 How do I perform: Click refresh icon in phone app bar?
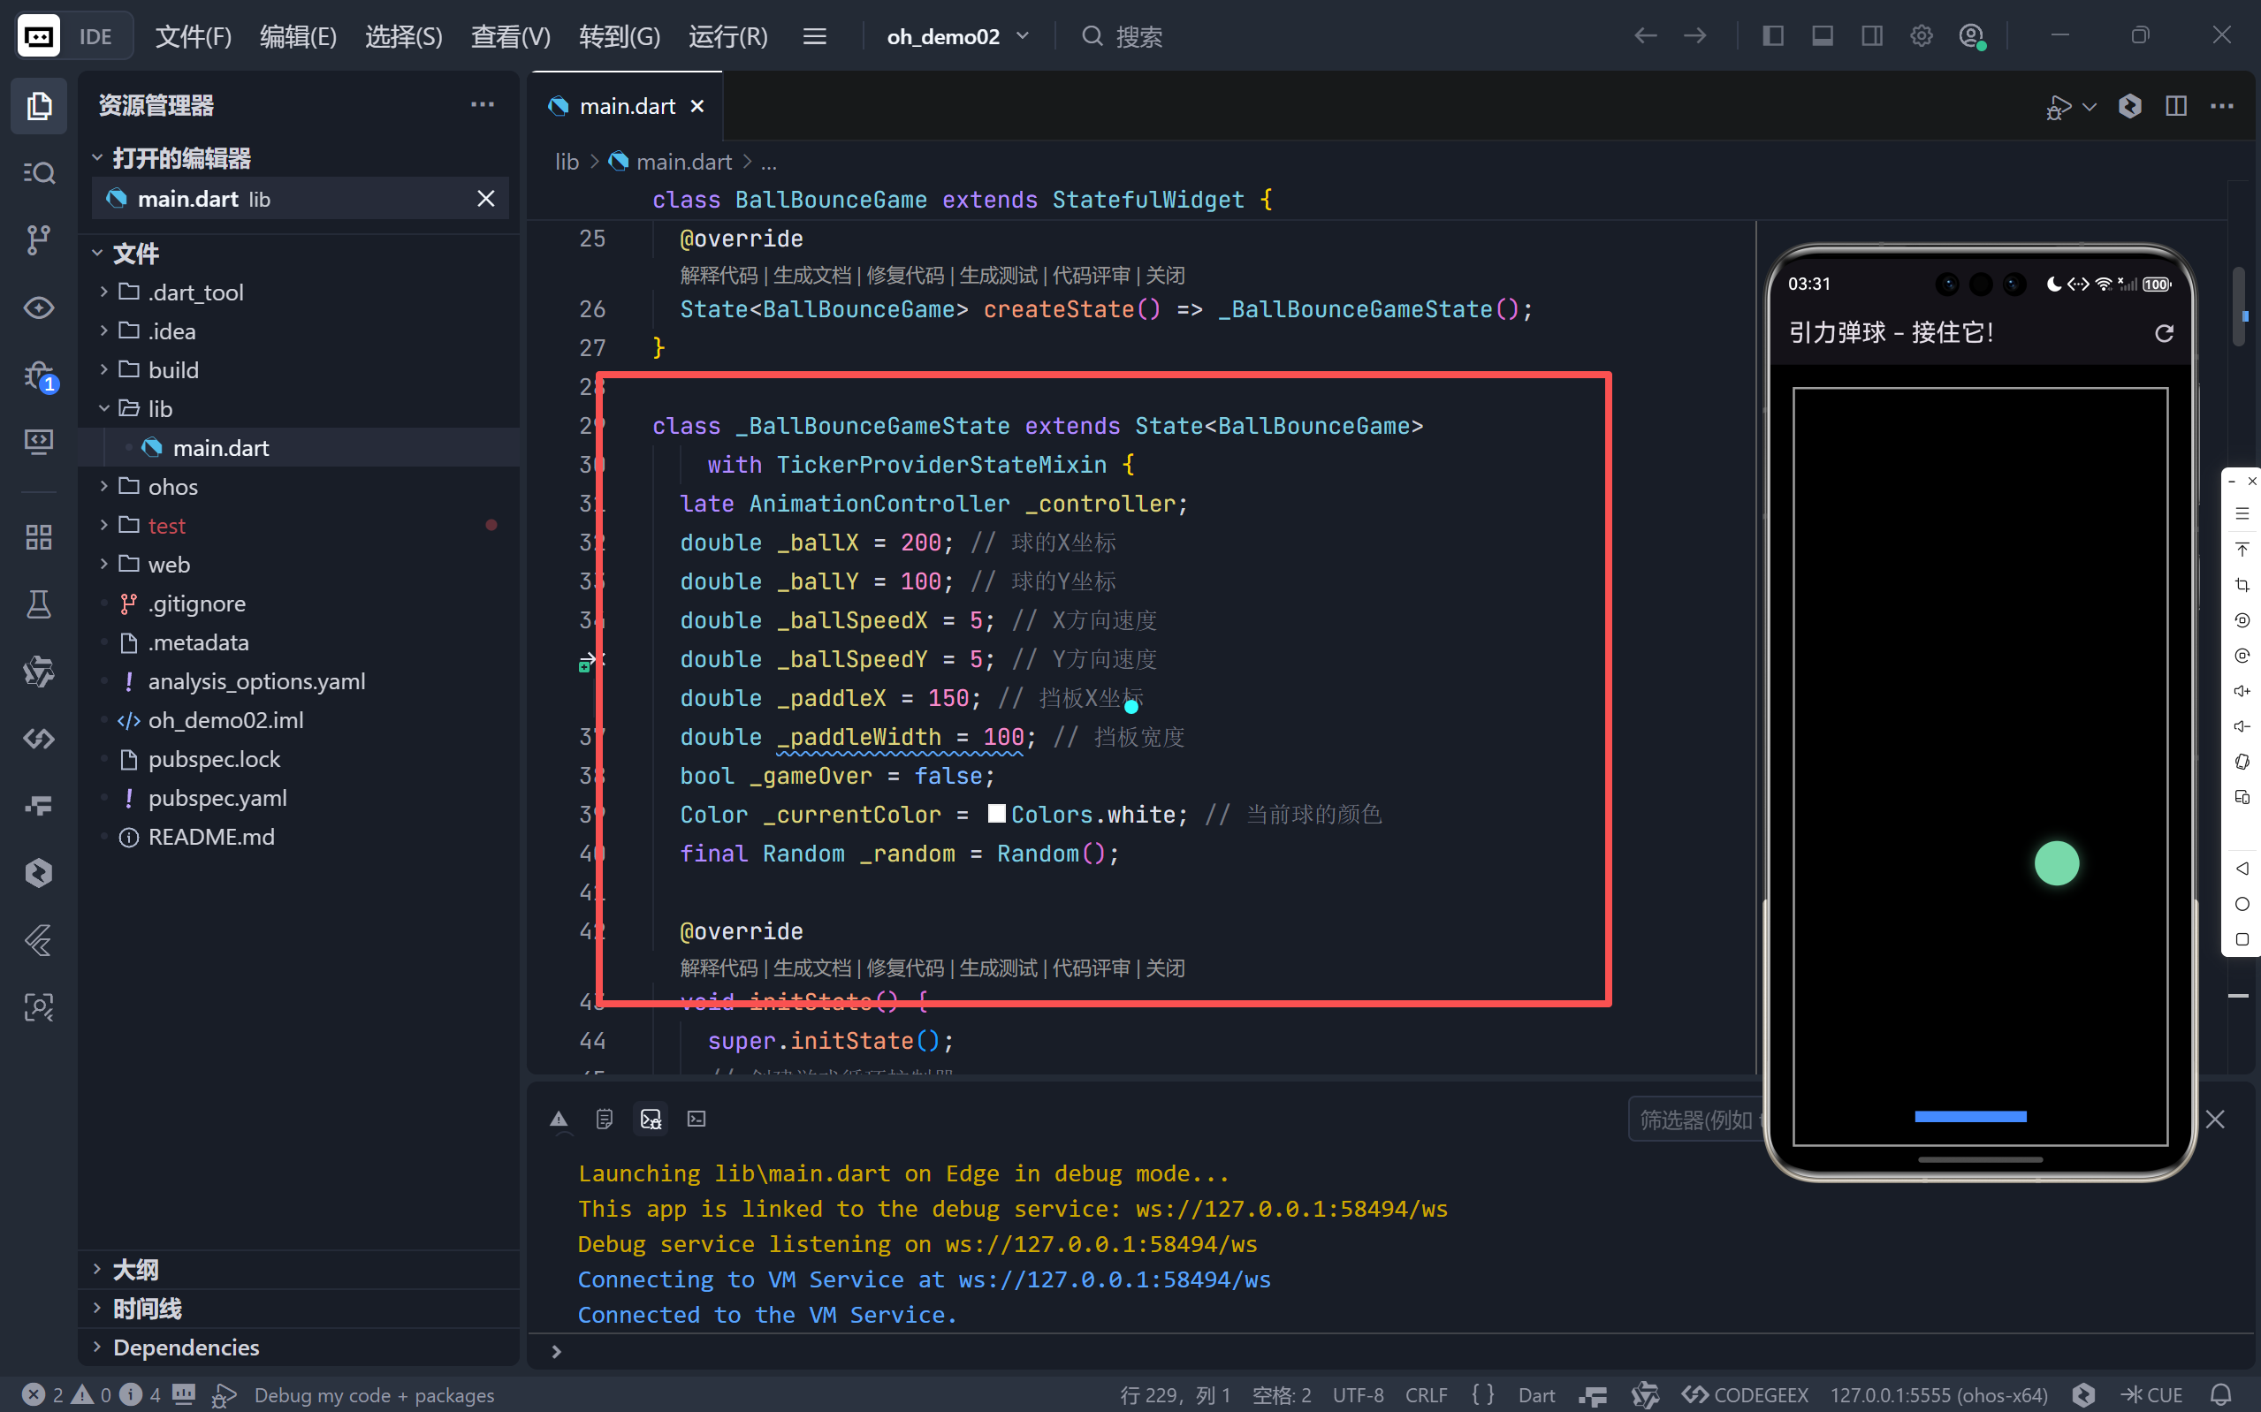2163,333
